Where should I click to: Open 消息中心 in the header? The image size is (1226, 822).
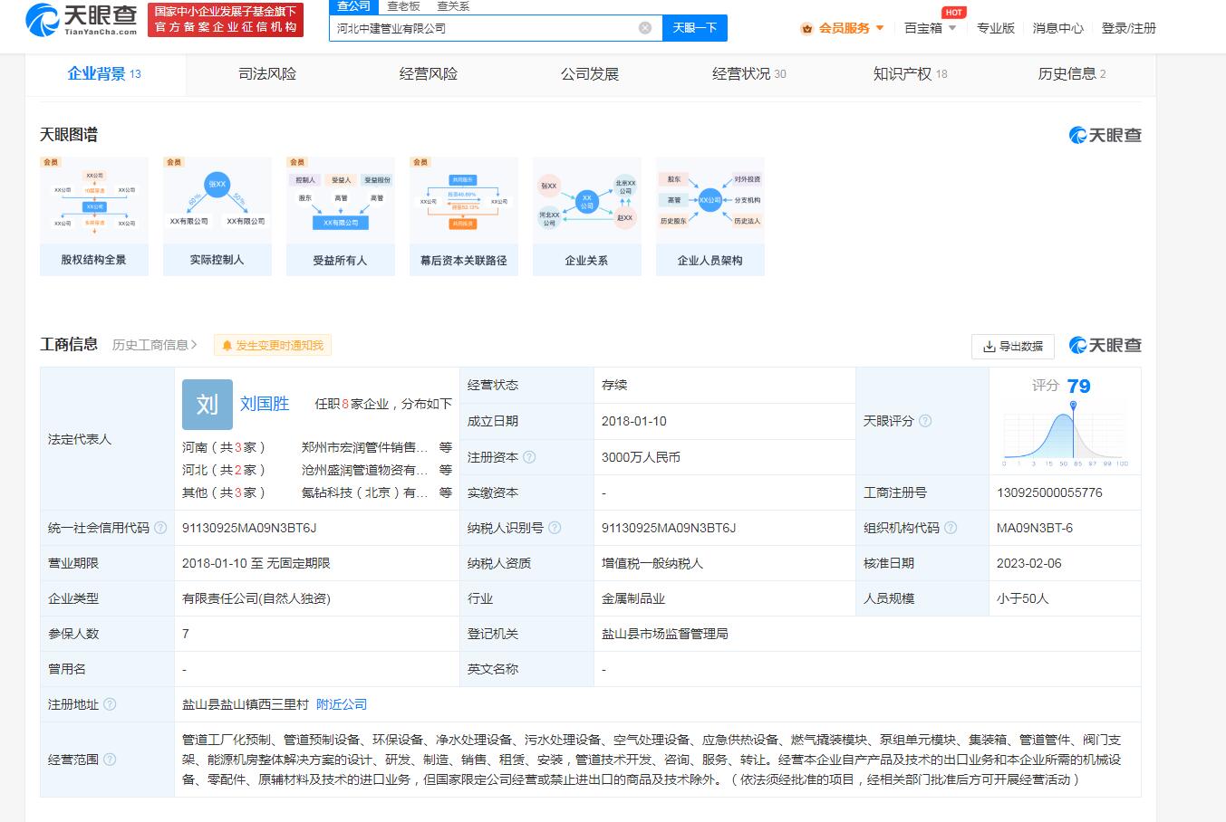pyautogui.click(x=1057, y=28)
